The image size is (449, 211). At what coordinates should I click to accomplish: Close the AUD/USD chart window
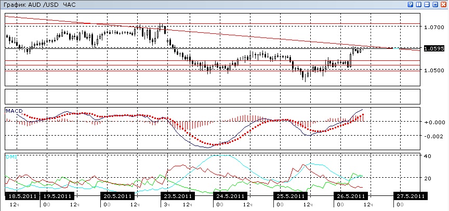click(x=443, y=5)
